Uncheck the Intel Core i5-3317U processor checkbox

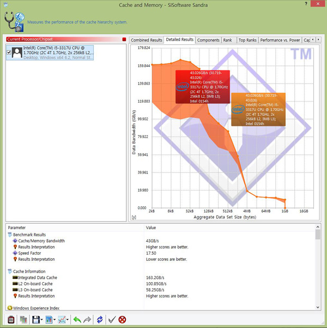coord(9,52)
